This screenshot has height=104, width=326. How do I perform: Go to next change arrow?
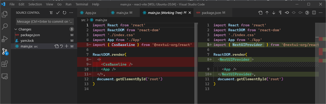coord(274,13)
